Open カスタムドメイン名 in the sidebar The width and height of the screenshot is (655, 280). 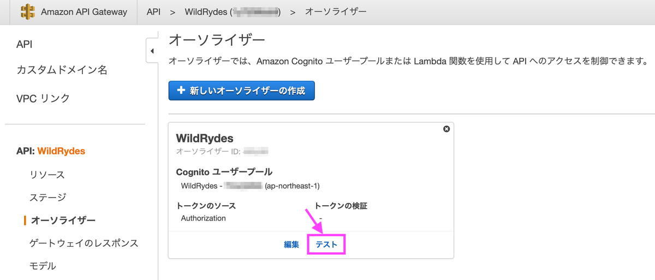(x=62, y=70)
